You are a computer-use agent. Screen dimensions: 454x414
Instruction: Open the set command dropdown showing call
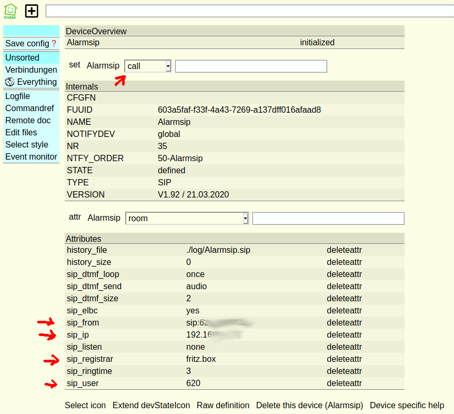point(148,66)
